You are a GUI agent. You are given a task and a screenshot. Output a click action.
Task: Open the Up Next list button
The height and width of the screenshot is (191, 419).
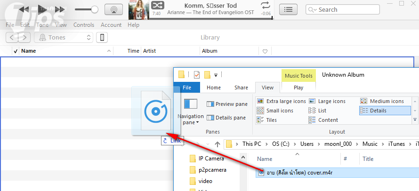(x=288, y=9)
